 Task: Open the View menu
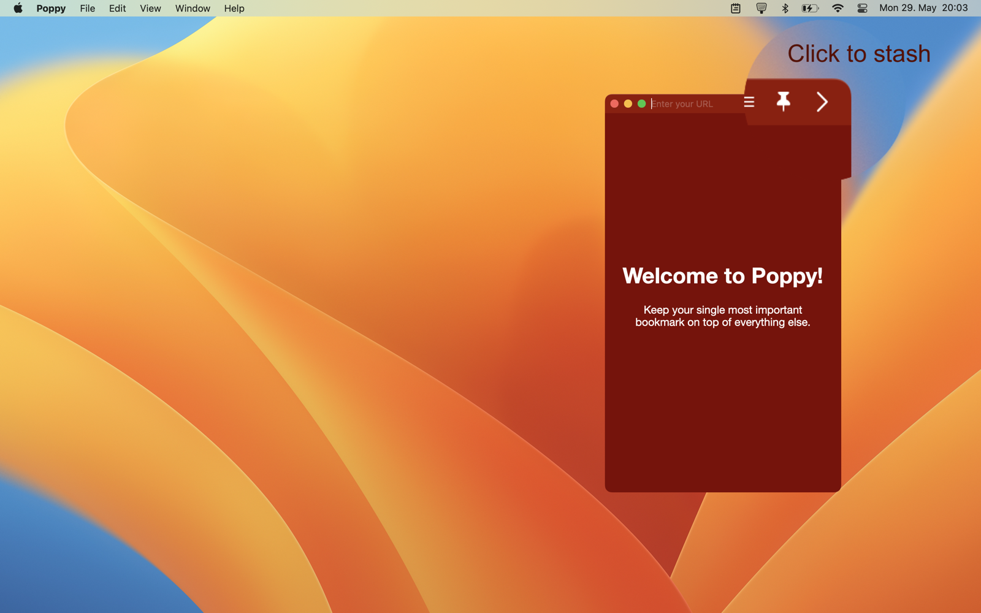[x=150, y=8]
